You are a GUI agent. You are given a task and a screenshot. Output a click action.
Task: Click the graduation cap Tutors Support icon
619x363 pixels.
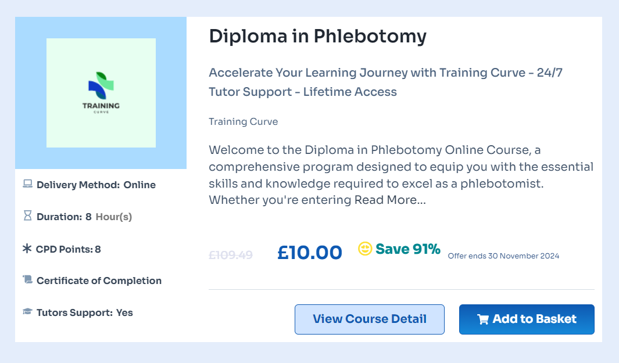(x=27, y=312)
